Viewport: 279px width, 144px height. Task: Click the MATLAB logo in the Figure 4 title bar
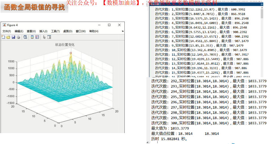click(4, 25)
